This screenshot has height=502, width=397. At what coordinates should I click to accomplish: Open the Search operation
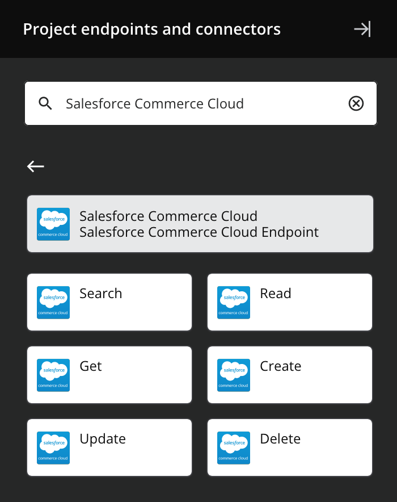(x=109, y=302)
